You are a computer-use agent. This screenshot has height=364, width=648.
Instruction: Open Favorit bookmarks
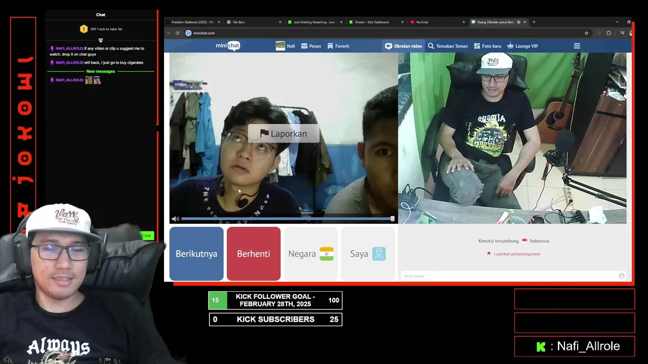[x=338, y=46]
